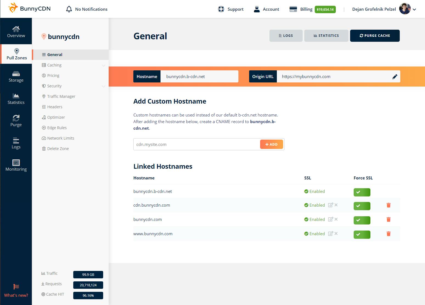This screenshot has height=305, width=425.
Task: Open the notifications bell icon
Action: point(69,9)
